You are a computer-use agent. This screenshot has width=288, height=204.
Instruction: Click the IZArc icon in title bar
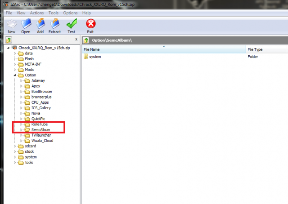click(x=6, y=4)
